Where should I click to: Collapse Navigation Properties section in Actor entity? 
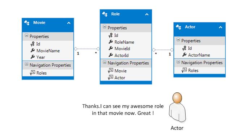(x=178, y=62)
